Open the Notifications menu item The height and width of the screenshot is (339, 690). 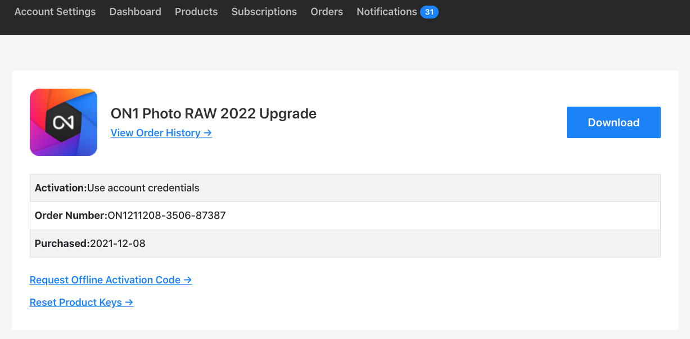pyautogui.click(x=387, y=12)
